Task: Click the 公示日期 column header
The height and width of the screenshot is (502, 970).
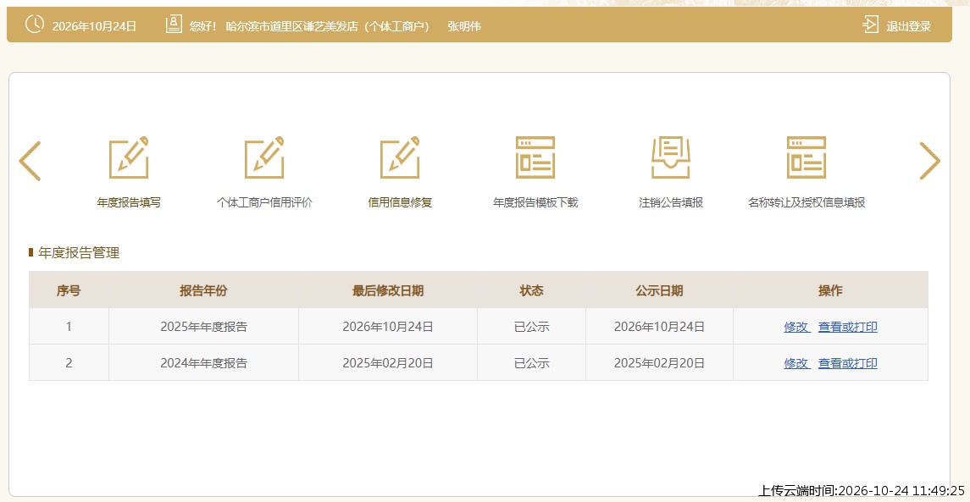Action: point(659,290)
